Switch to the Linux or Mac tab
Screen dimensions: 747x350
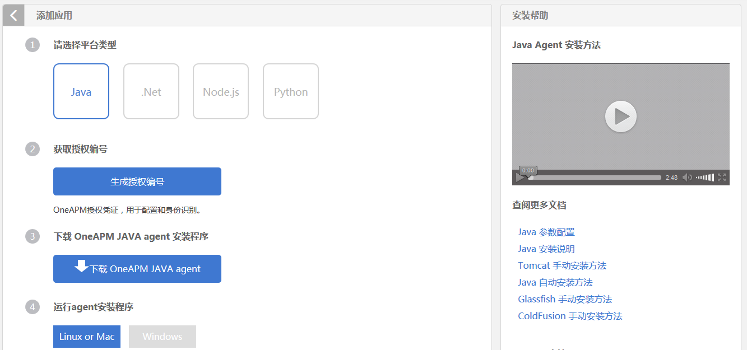(87, 337)
